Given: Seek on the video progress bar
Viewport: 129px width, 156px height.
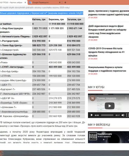Looking at the screenshot, I should (x=107, y=115).
